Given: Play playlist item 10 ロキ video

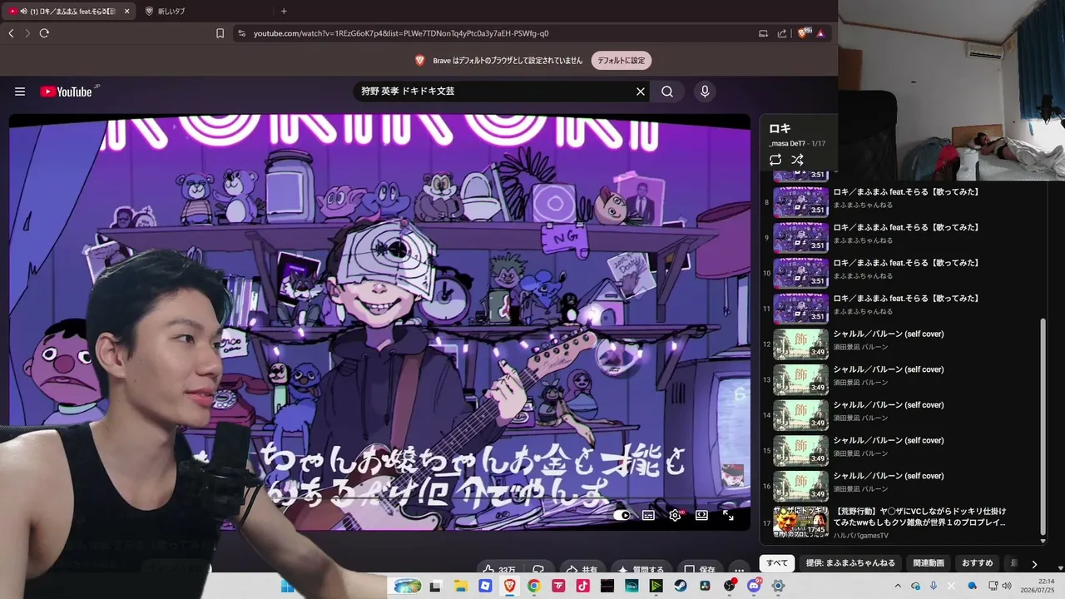Looking at the screenshot, I should 900,274.
